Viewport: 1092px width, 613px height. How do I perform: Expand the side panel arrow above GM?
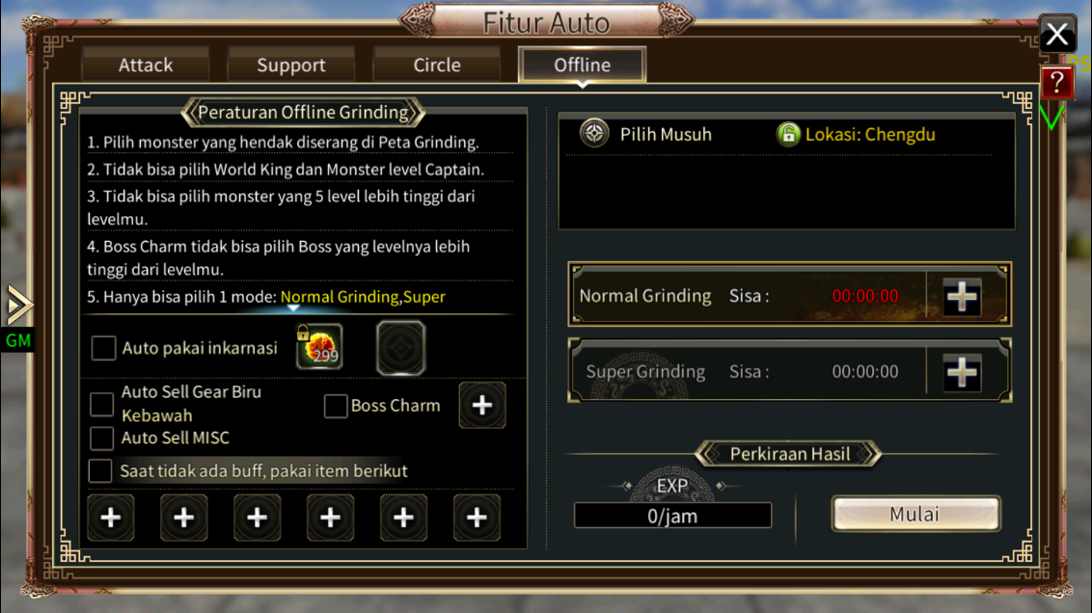coord(18,305)
